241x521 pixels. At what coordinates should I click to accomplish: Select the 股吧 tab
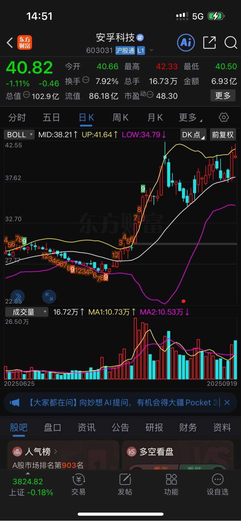[x=19, y=428]
